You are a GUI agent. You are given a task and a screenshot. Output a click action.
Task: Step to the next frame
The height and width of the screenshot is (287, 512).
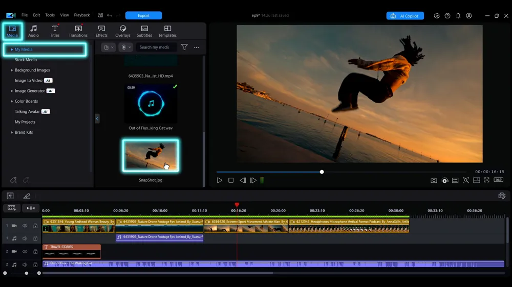253,180
